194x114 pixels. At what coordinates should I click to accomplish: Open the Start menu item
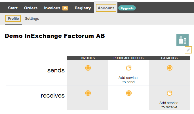(13, 8)
